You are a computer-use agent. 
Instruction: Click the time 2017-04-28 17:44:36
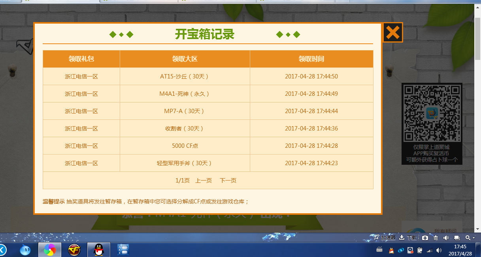311,128
